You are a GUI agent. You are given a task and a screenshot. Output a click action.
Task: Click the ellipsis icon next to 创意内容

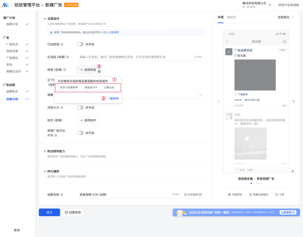point(27,99)
